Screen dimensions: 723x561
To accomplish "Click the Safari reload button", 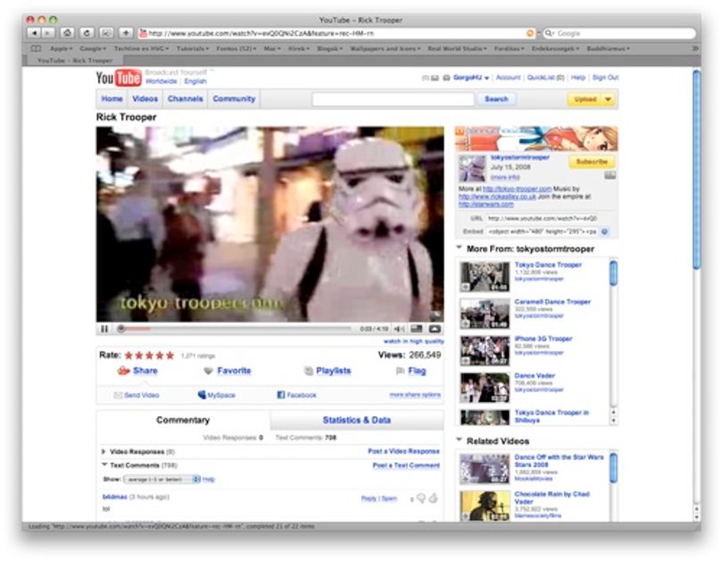I will point(87,33).
